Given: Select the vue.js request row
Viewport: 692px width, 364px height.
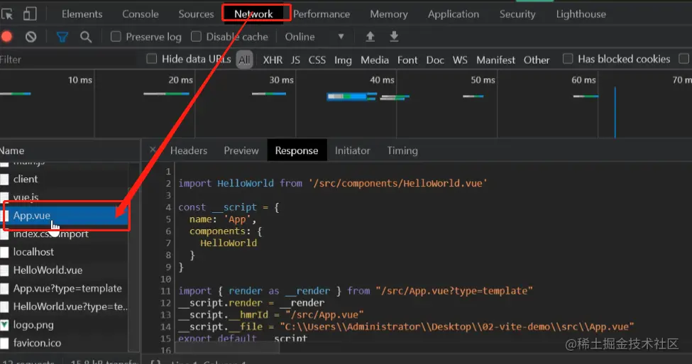Looking at the screenshot, I should (64, 197).
